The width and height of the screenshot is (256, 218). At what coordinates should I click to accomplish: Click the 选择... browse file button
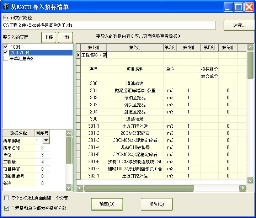coord(239,25)
